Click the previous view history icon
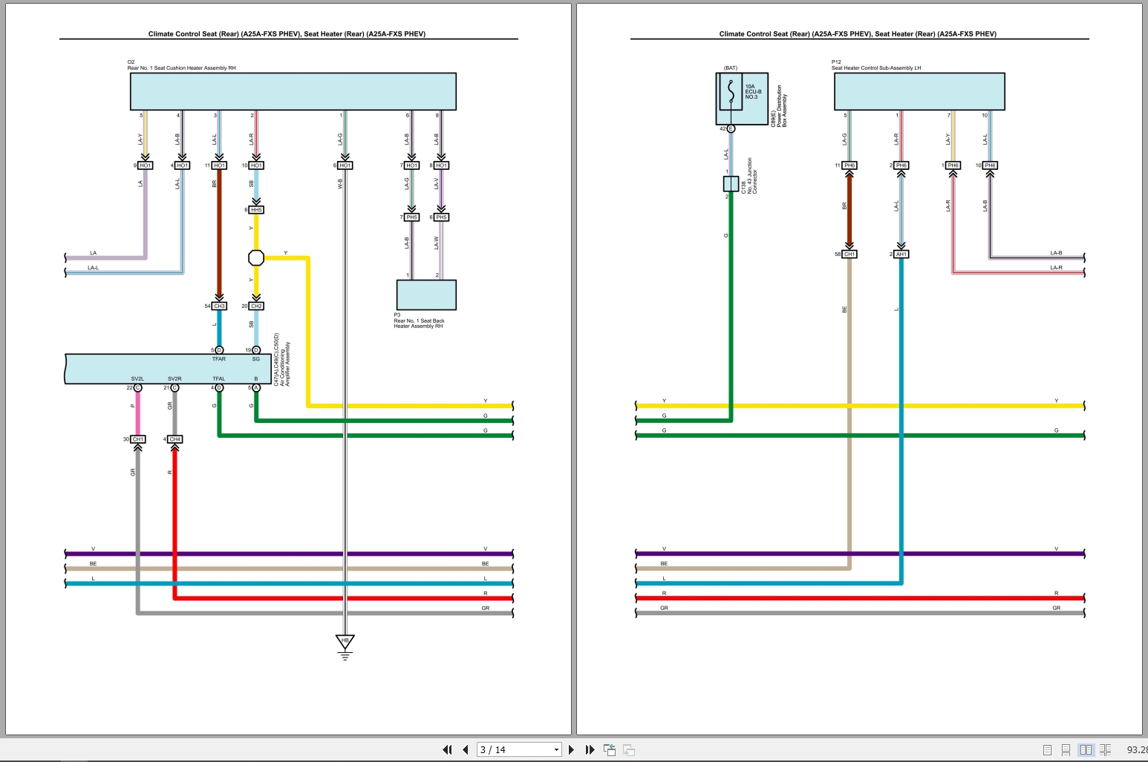The height and width of the screenshot is (762, 1148). 610,749
